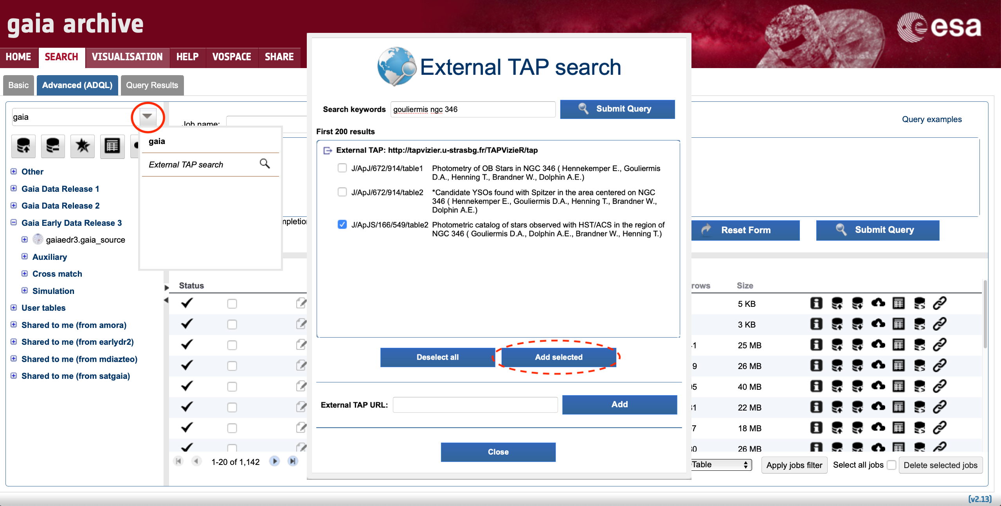The image size is (1001, 506).
Task: Open the VOSPACE tab
Action: click(232, 57)
